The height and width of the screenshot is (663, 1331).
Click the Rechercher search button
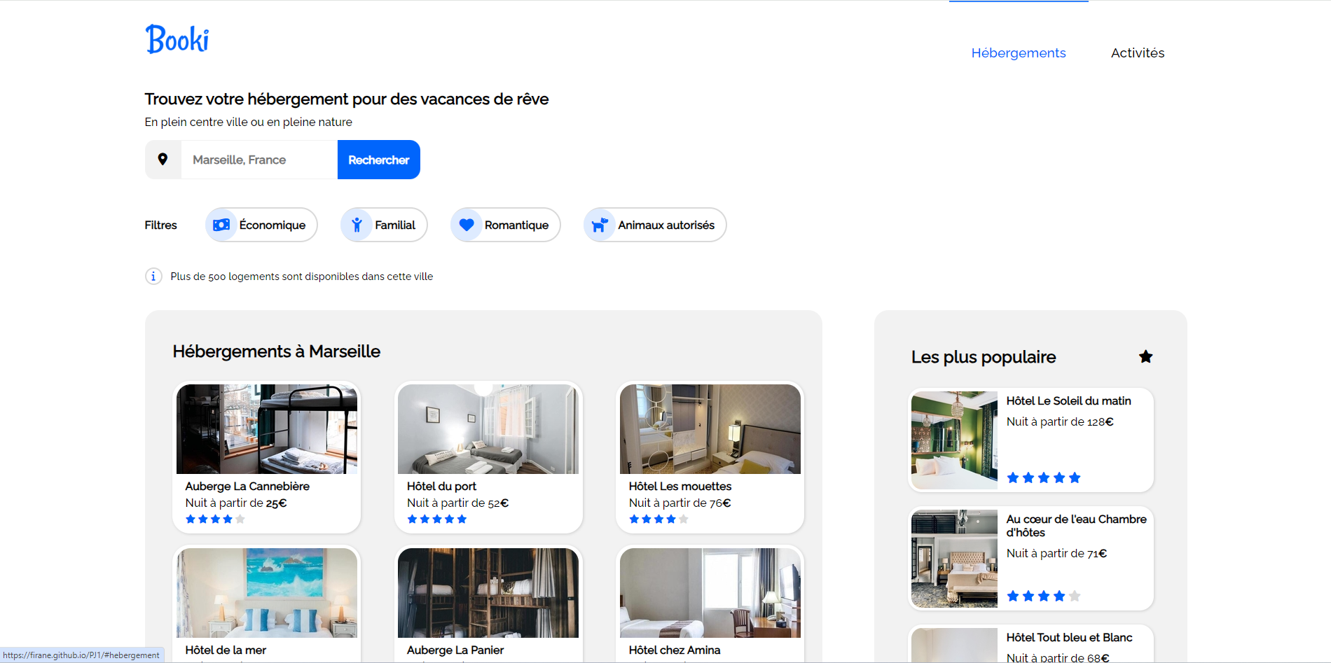(379, 160)
